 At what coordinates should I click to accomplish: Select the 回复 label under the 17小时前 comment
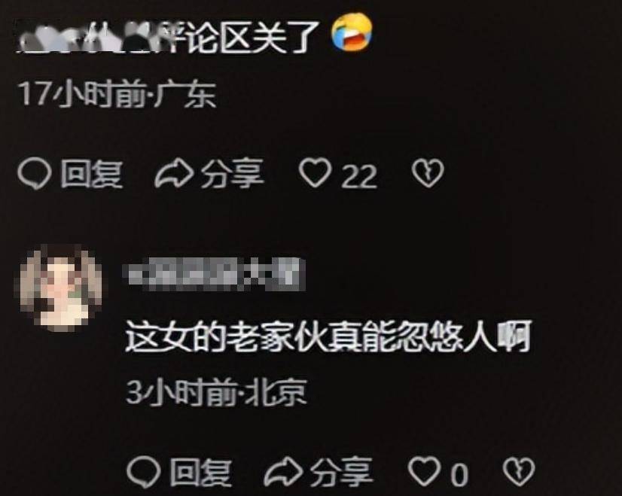(91, 174)
